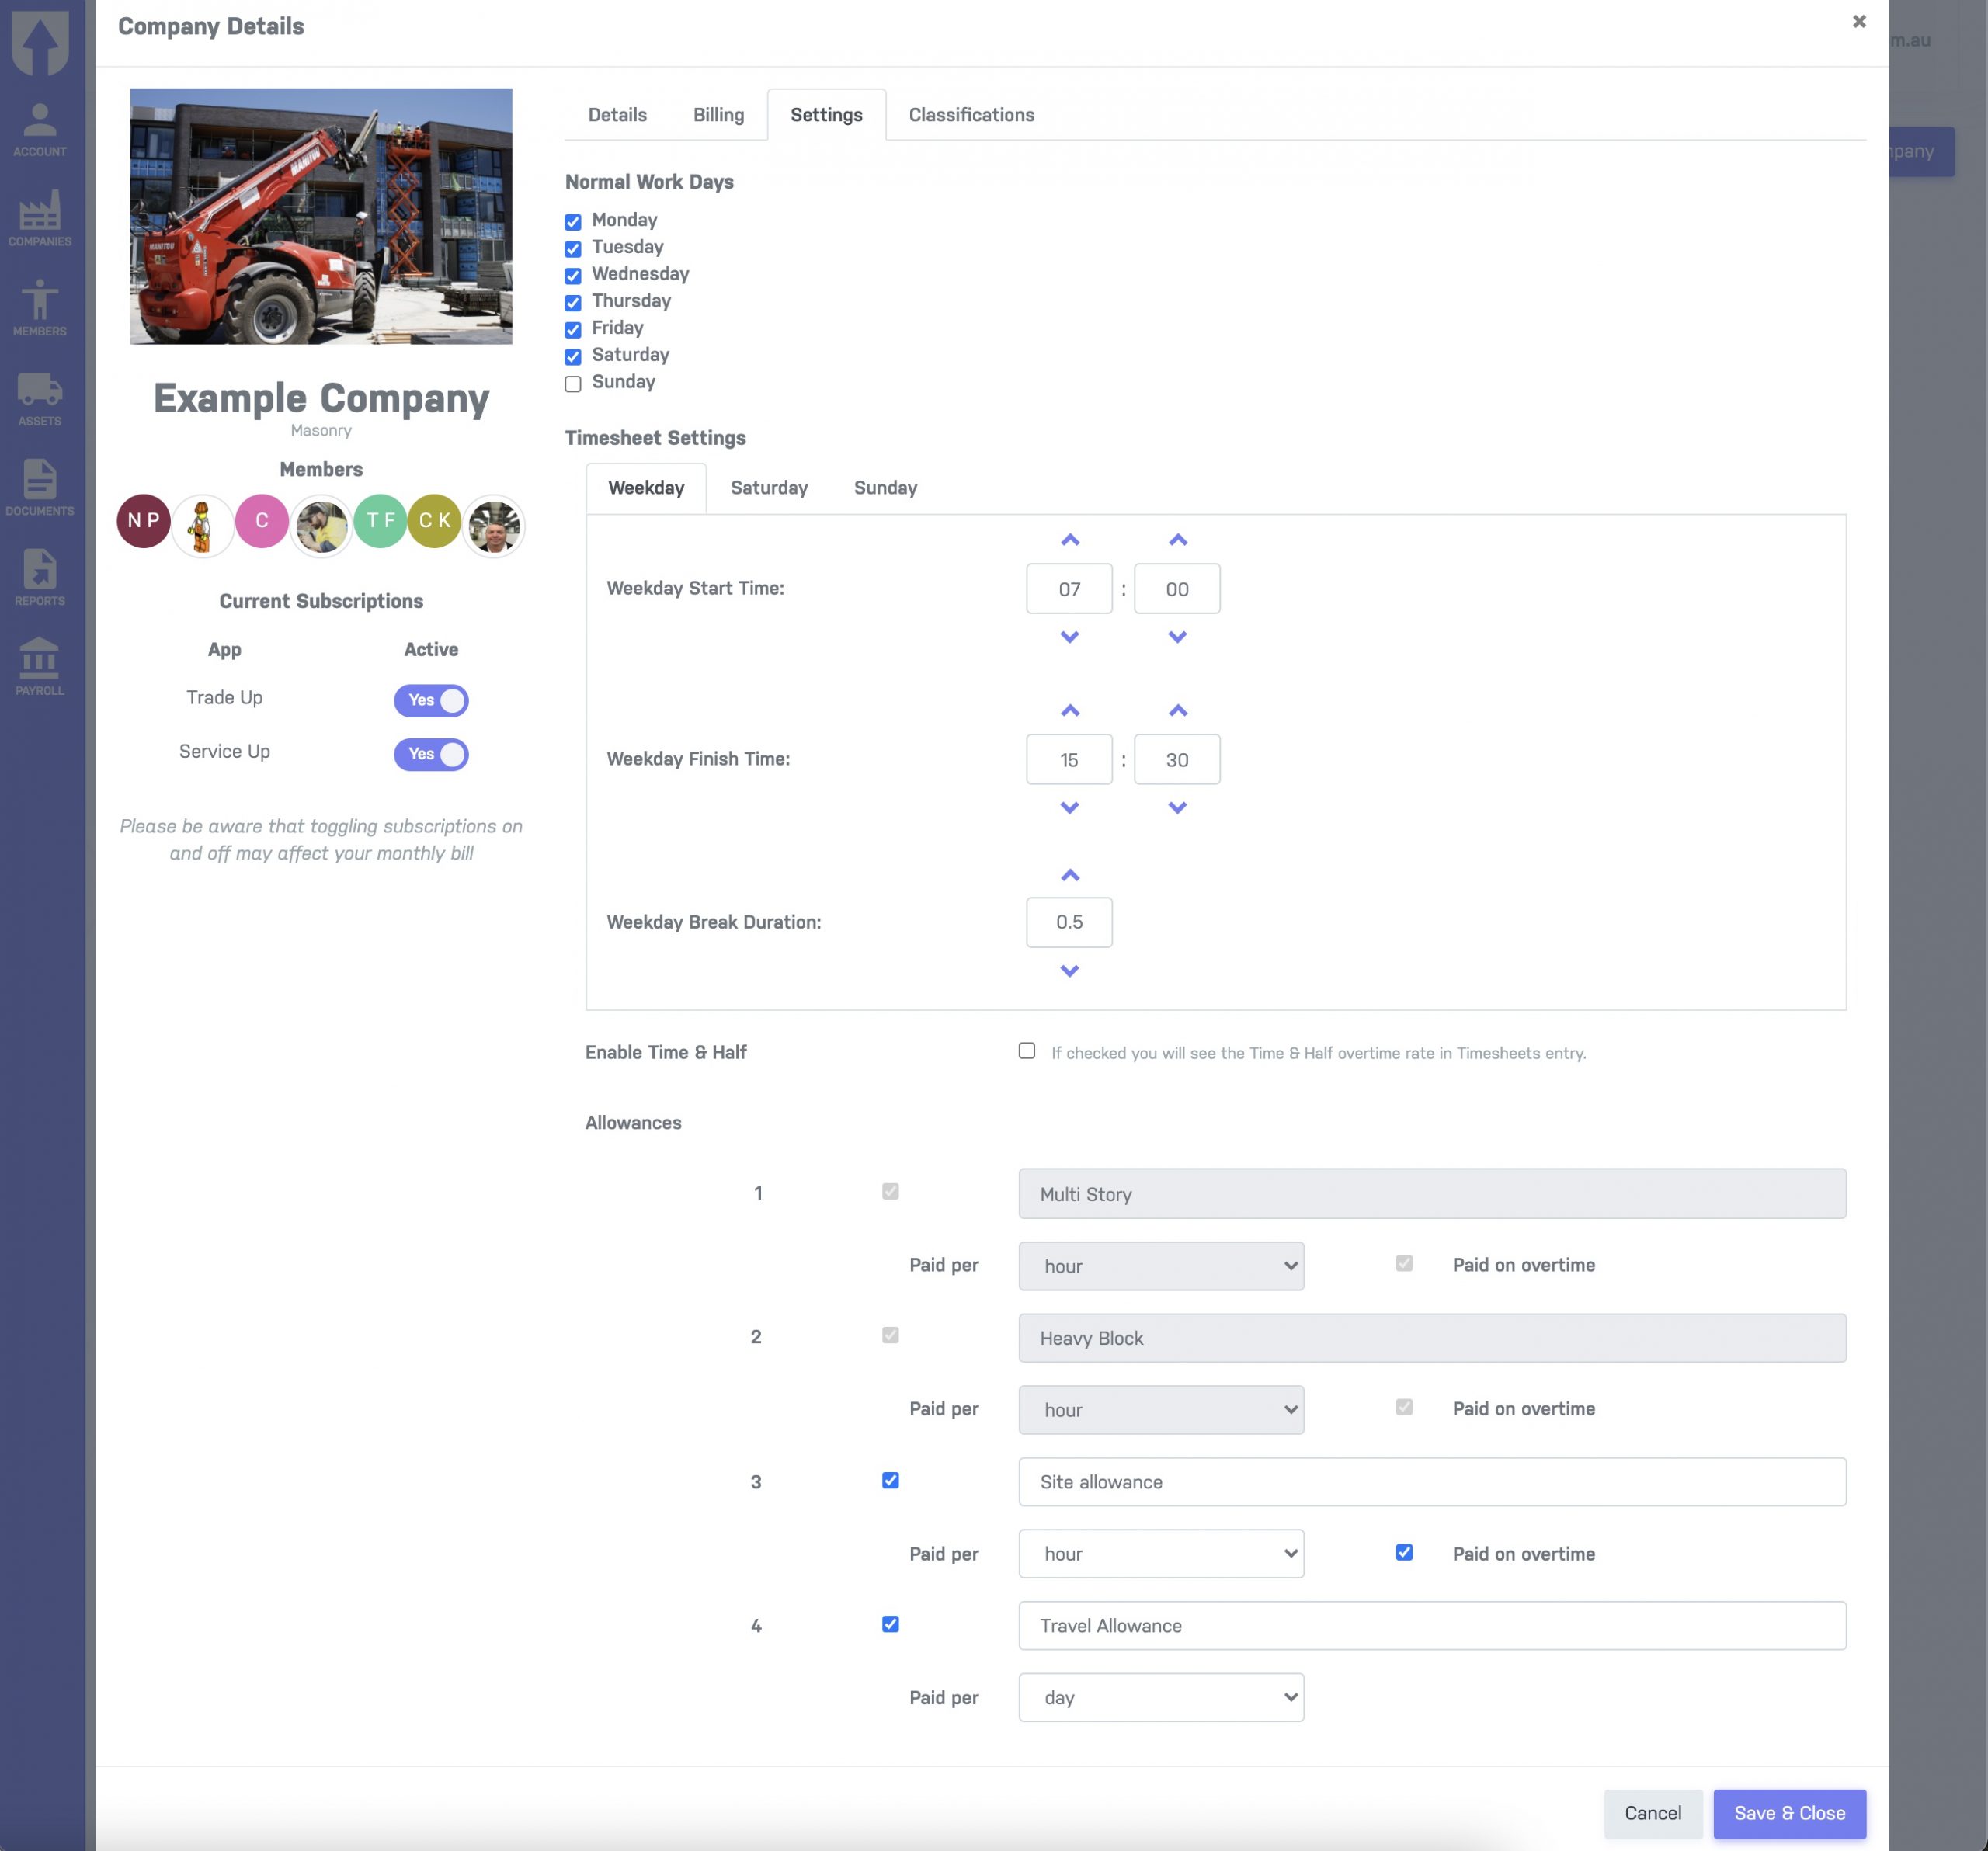Open the Account sidebar icon
This screenshot has height=1851, width=1988.
(40, 130)
